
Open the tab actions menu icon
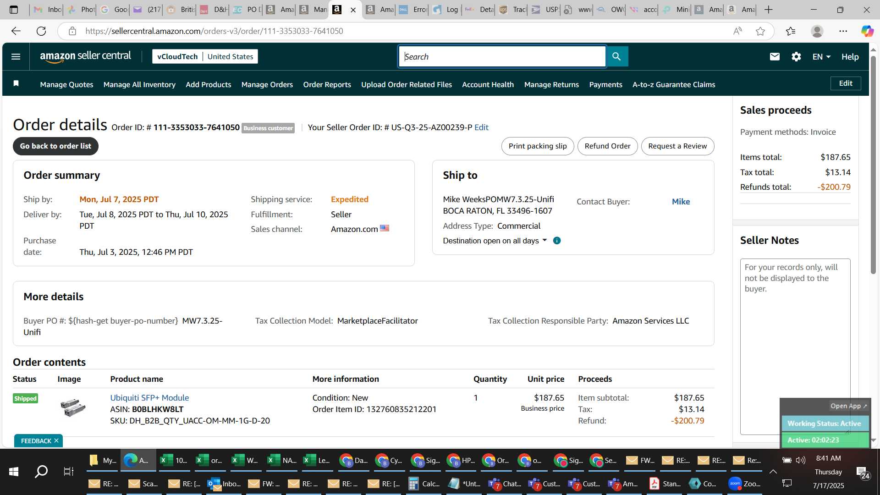point(14,10)
